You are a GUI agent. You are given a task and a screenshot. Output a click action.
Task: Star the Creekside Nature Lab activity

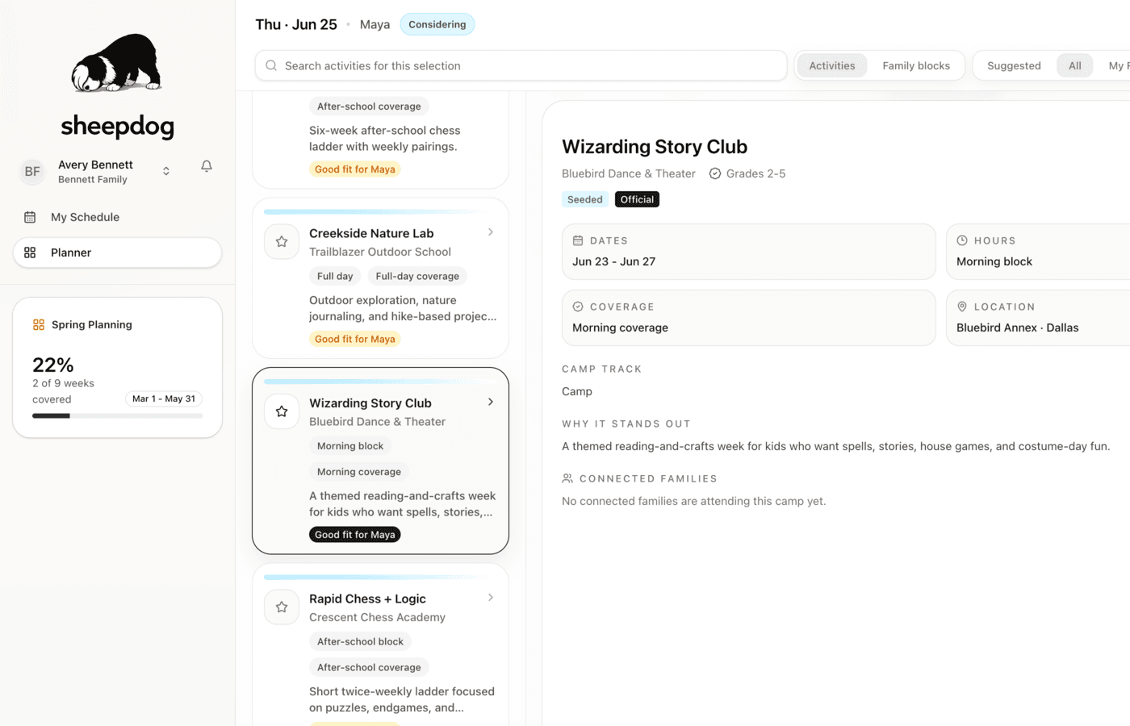point(282,241)
